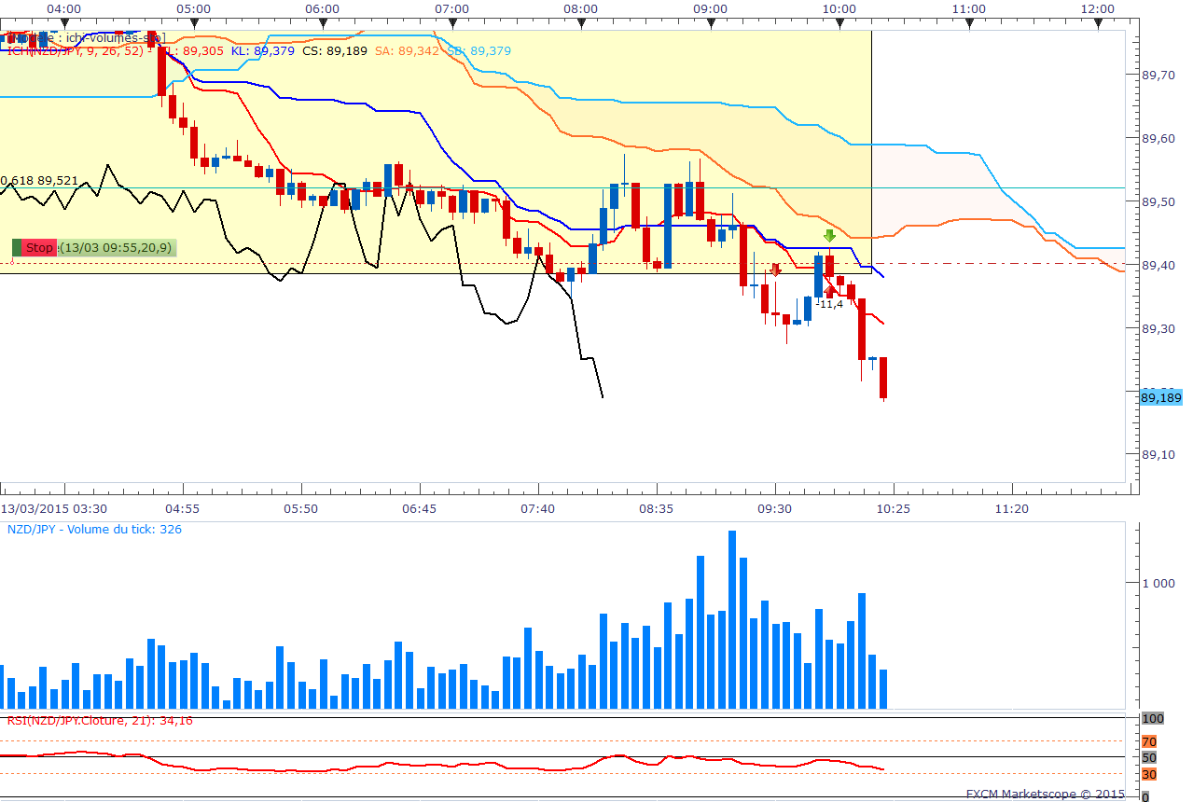Click the red up arrow above -11,4
The height and width of the screenshot is (802, 1193).
click(830, 291)
